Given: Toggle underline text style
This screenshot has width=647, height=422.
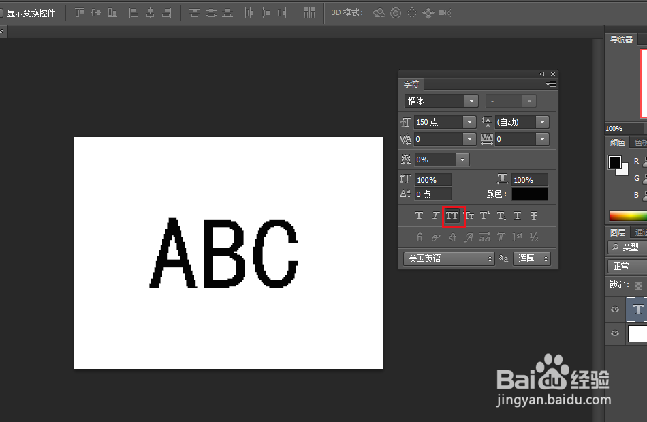Looking at the screenshot, I should click(x=518, y=215).
